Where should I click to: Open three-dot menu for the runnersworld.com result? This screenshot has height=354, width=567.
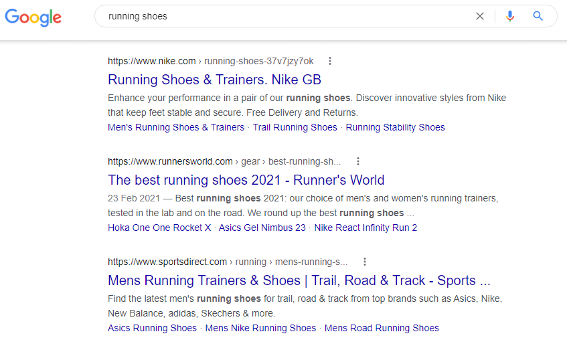(x=358, y=161)
